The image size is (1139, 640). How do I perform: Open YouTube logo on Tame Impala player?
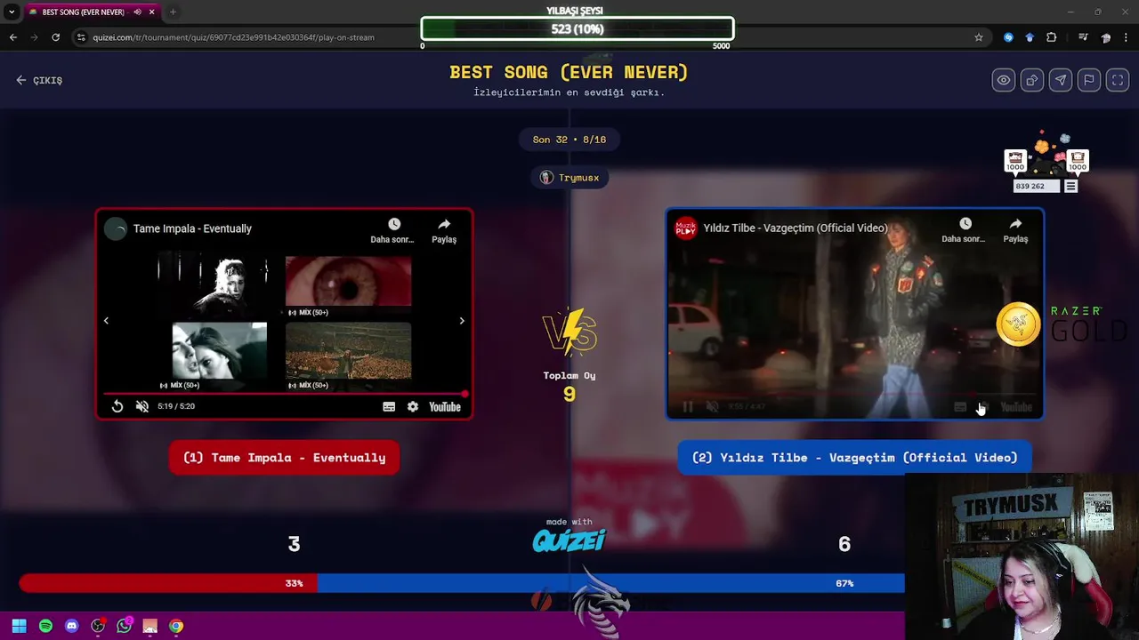point(445,406)
